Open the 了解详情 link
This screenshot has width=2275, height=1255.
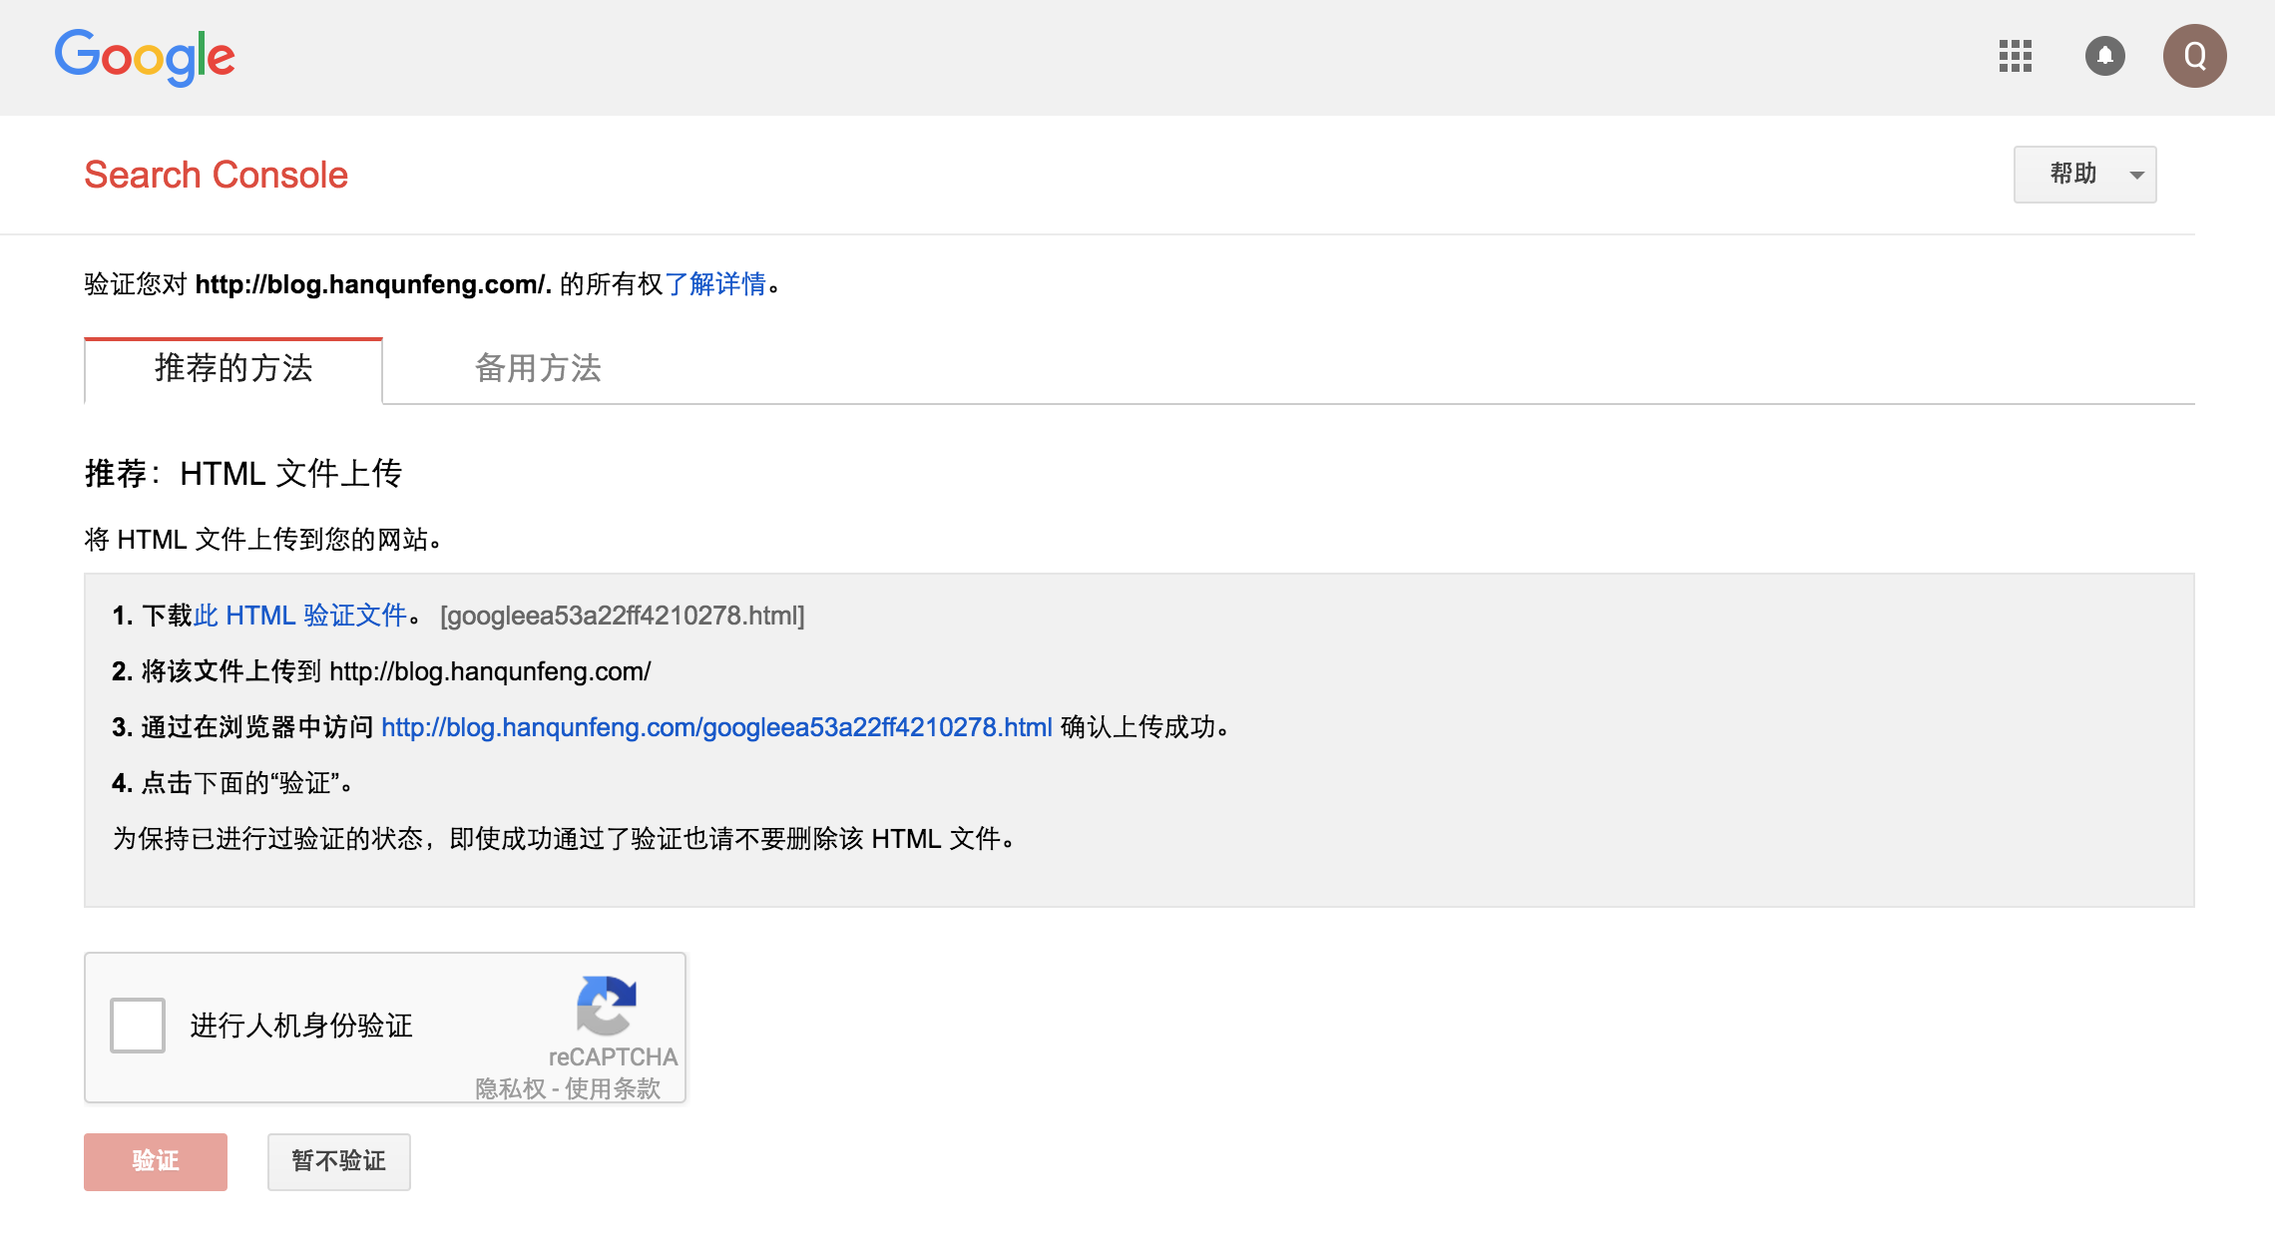(x=715, y=284)
